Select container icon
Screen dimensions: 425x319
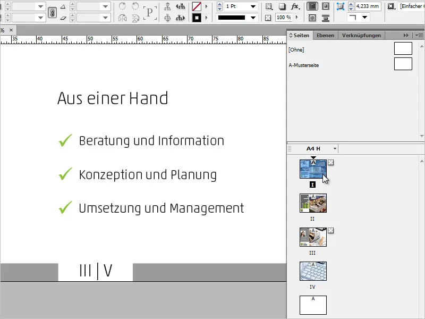[167, 6]
